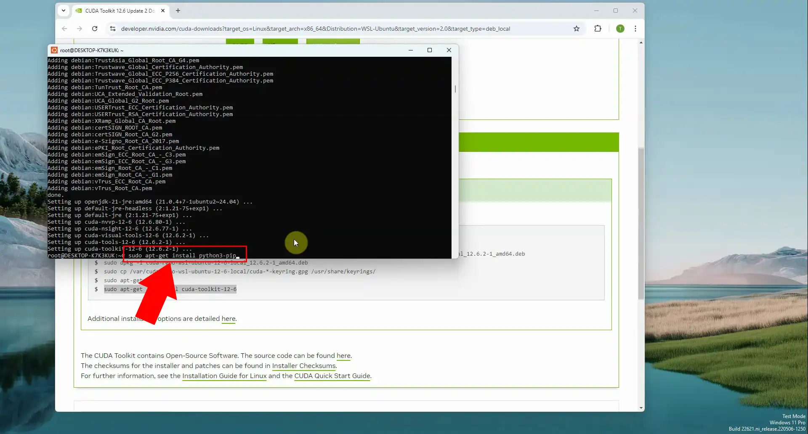Click the highlighted cuda-toolkit-12-6 install command
Image resolution: width=808 pixels, height=434 pixels.
point(170,289)
